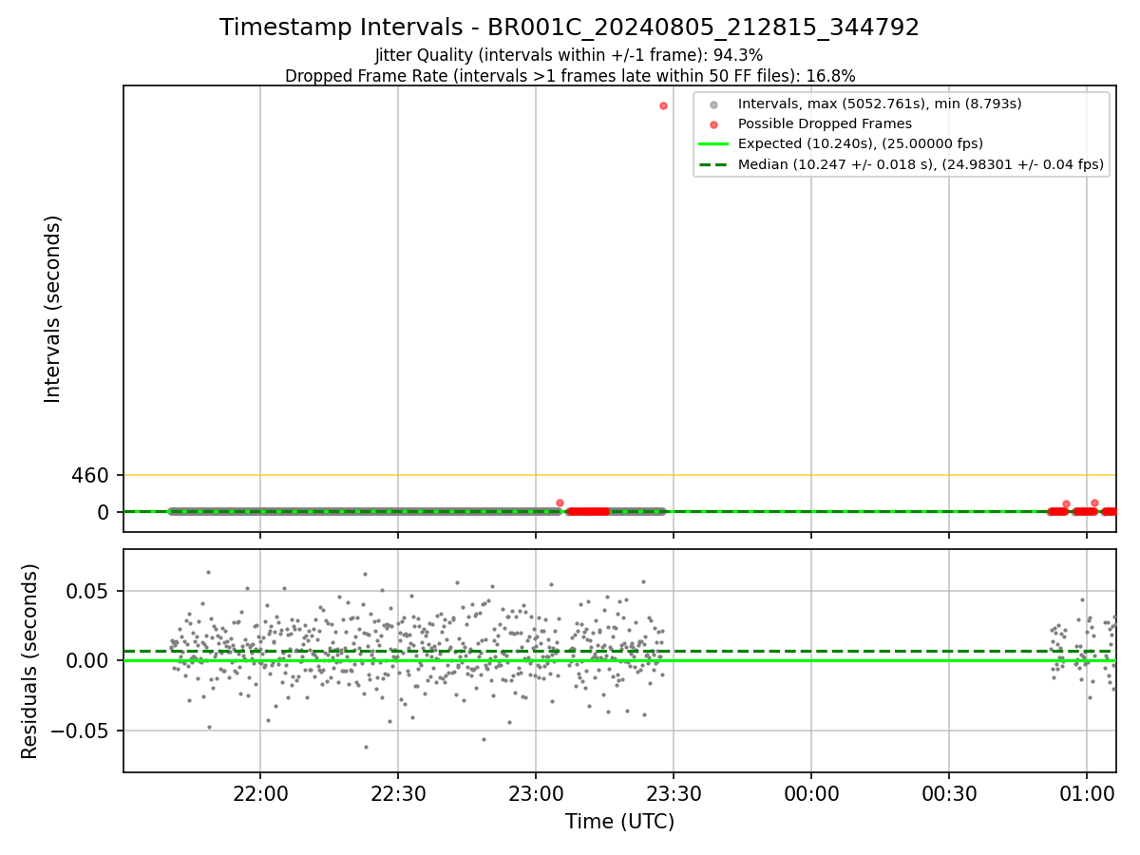Click the '460' y-axis tick label
Viewport: 1140px width, 855px height.
click(90, 475)
